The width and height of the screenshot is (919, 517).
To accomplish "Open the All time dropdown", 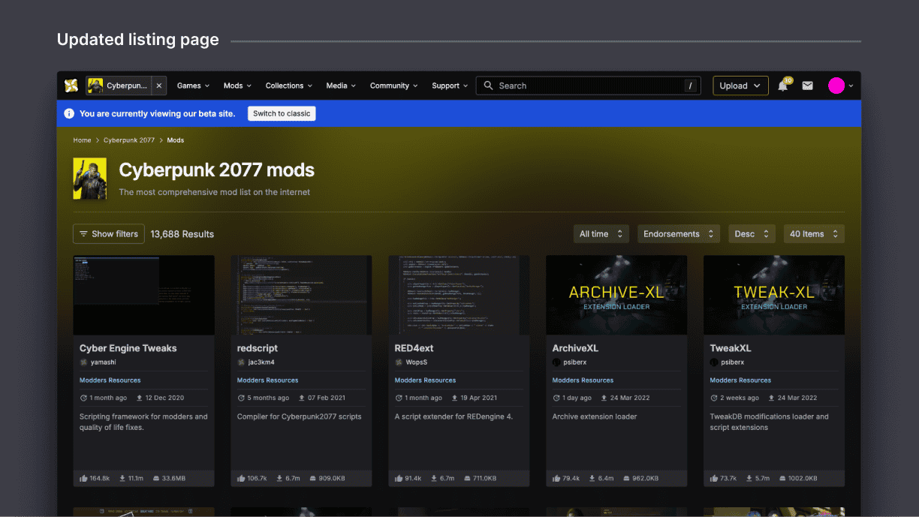I will tap(601, 234).
